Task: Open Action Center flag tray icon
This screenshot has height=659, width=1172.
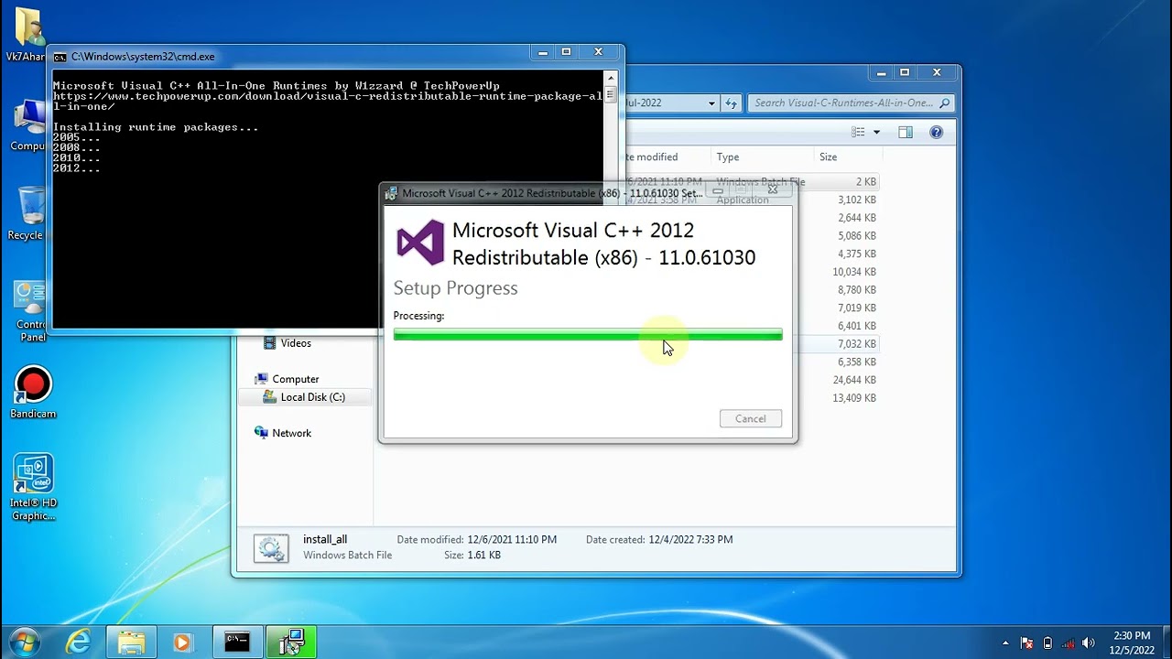Action: coord(1026,643)
